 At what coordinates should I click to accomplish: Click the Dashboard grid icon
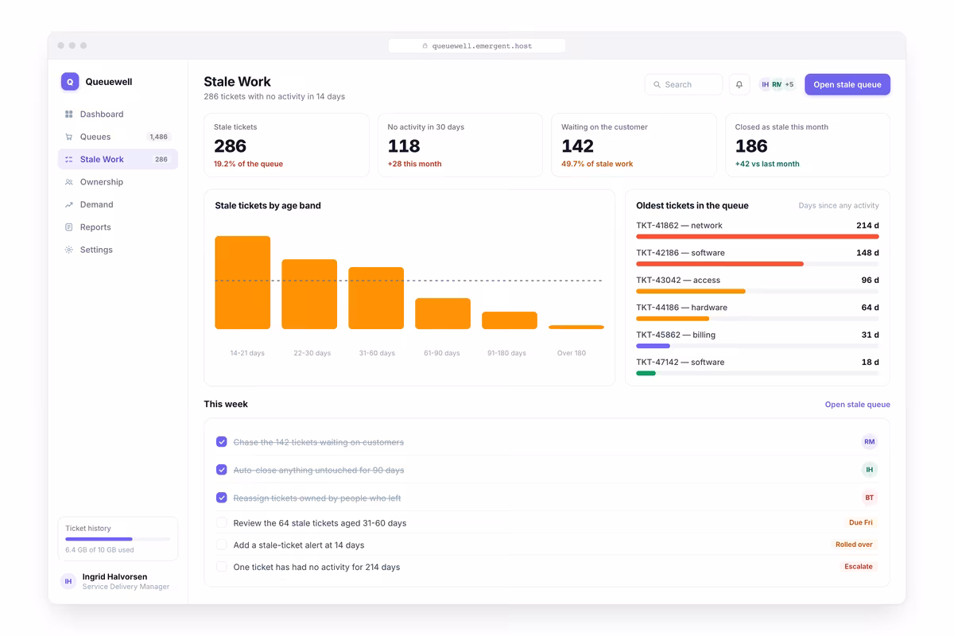69,114
